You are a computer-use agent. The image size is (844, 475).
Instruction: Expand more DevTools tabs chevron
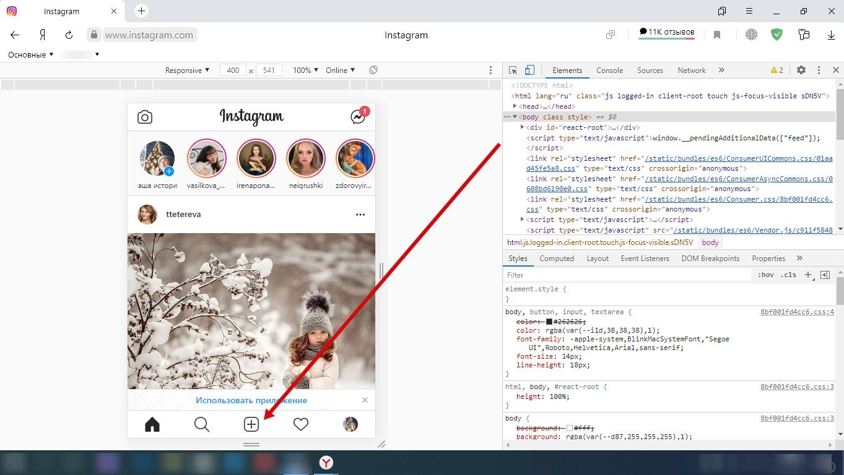click(x=721, y=70)
